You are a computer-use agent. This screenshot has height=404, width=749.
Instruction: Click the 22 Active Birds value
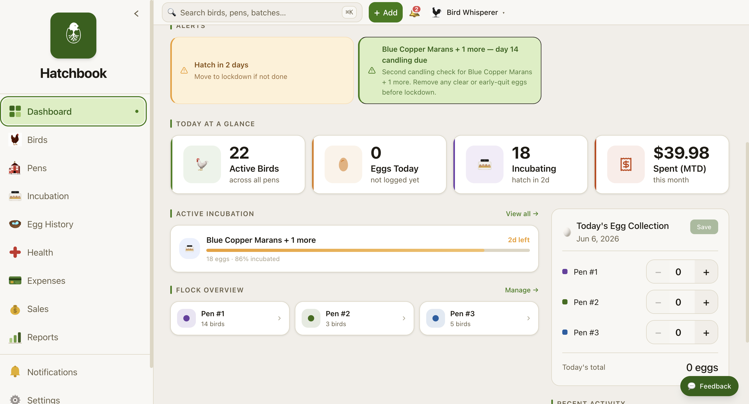pos(239,153)
